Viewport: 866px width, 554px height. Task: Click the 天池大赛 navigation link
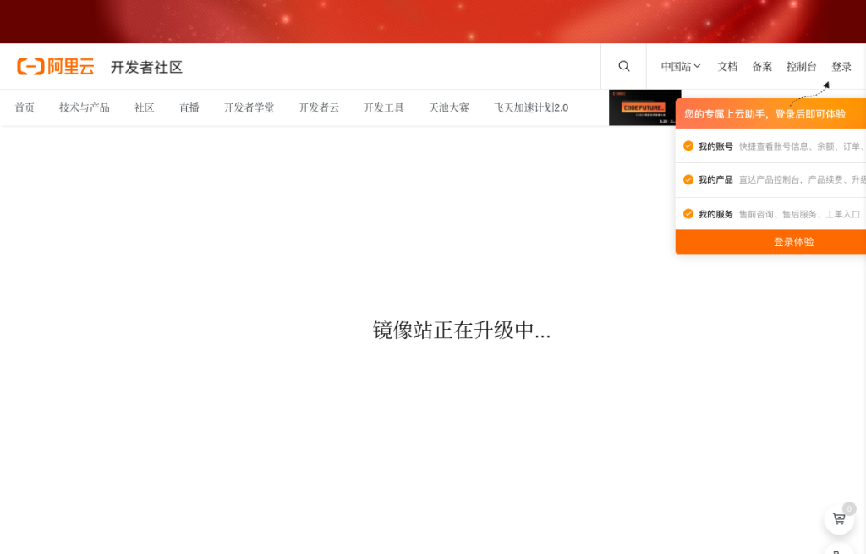(449, 107)
